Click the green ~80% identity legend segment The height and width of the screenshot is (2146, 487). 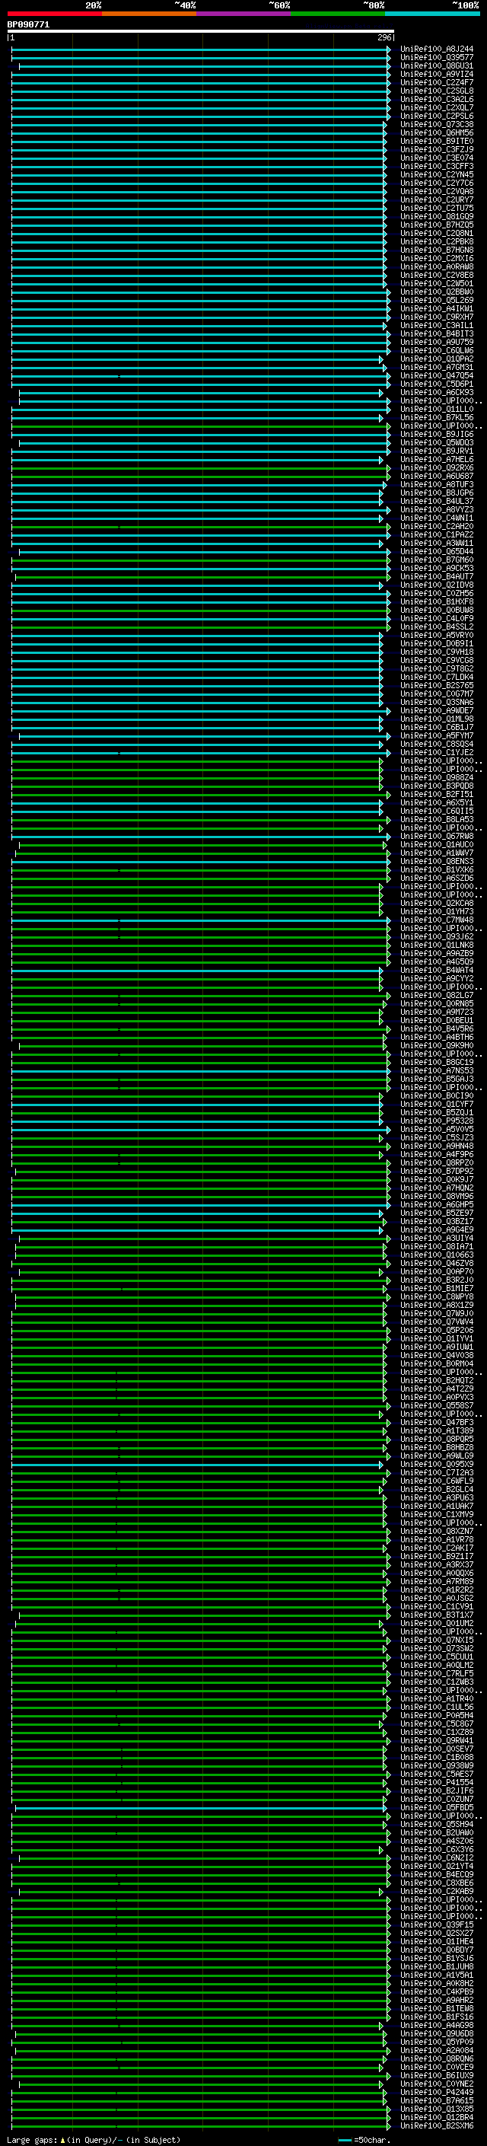point(338,14)
